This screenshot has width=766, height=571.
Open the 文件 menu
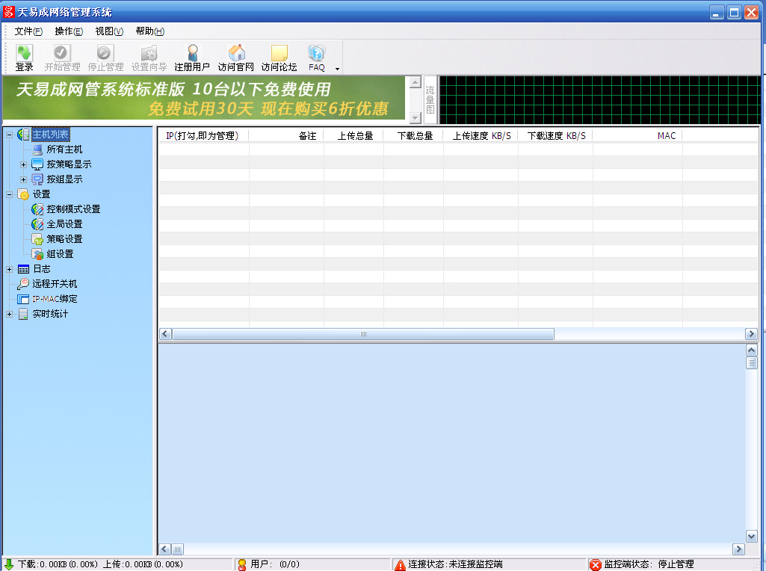(x=28, y=31)
